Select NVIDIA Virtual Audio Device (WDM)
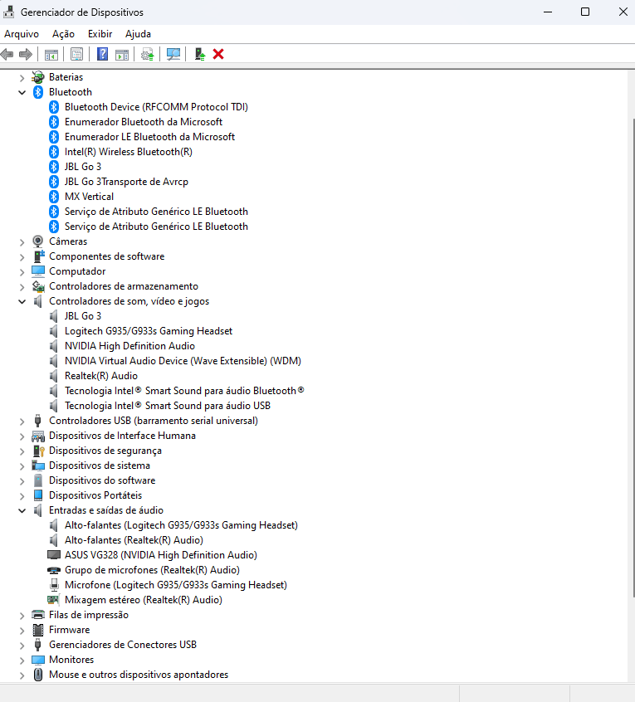Viewport: 635px width, 702px height. coord(183,361)
